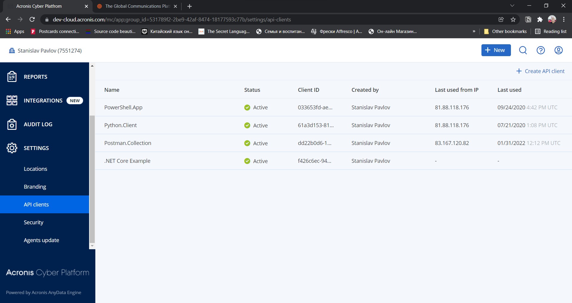Image resolution: width=572 pixels, height=303 pixels.
Task: Show hidden bookmarks with the chevron
Action: coord(474,31)
